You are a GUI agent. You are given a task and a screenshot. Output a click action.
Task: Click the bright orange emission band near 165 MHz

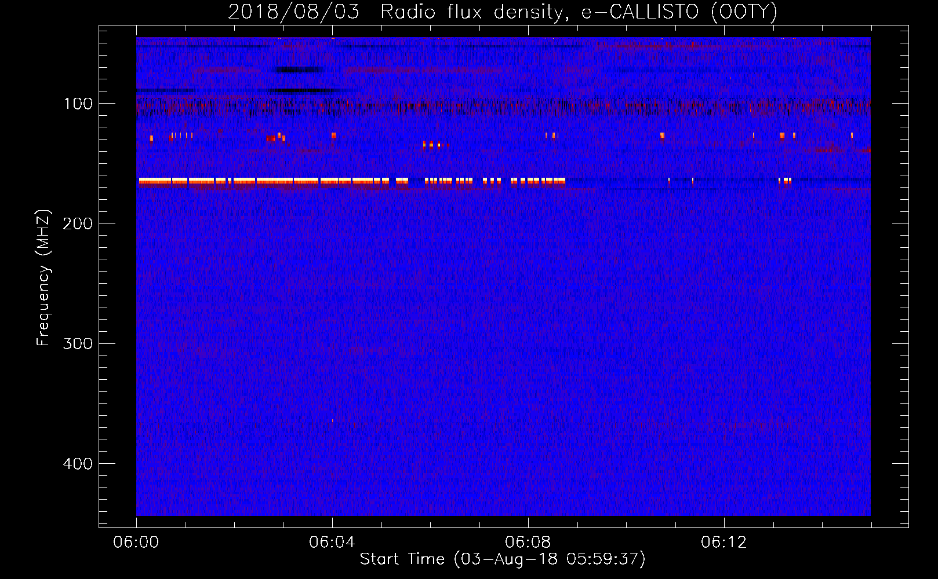point(352,181)
